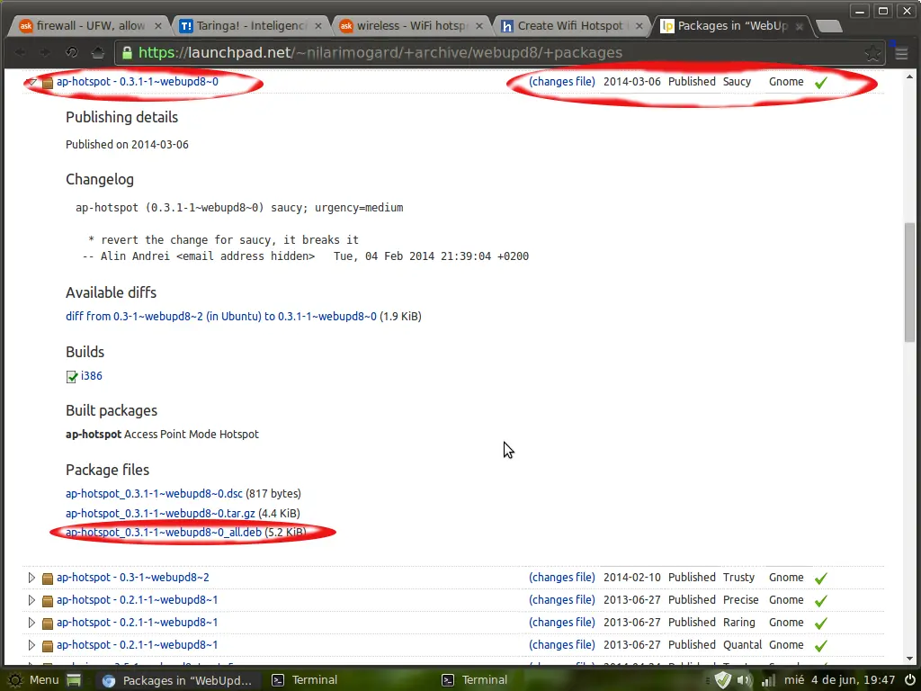Click the network signal icon in the tray
The height and width of the screenshot is (691, 921).
coord(768,680)
